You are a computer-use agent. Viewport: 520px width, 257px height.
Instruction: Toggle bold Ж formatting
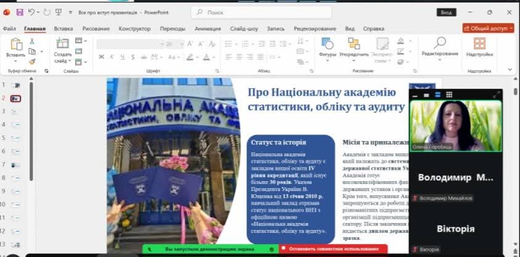(101, 57)
